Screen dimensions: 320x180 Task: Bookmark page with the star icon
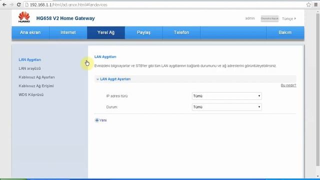coord(308,4)
